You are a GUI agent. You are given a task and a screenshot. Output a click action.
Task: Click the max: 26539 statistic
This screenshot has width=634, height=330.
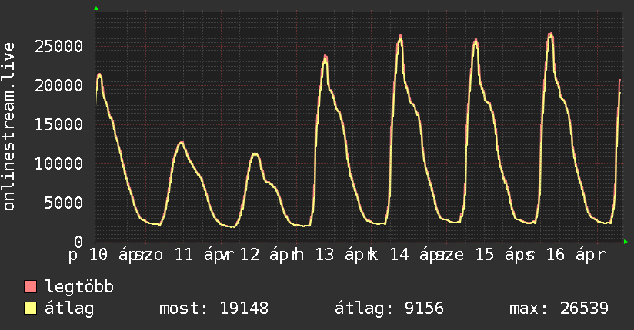[x=559, y=309]
